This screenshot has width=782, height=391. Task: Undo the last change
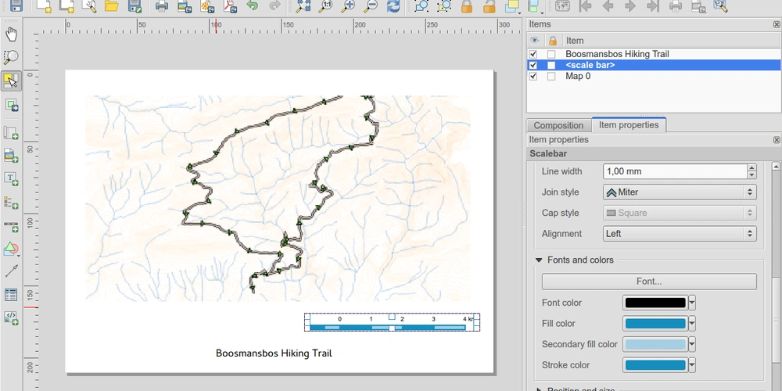click(253, 5)
